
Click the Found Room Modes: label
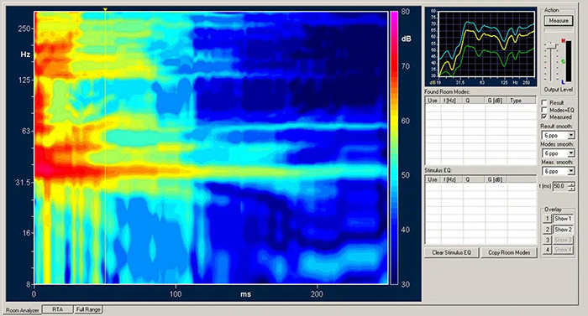pyautogui.click(x=447, y=91)
